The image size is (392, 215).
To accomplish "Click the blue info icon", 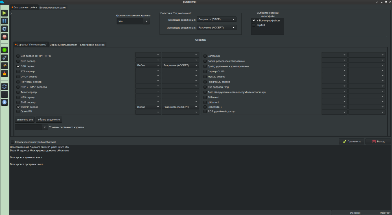I will 5,102.
